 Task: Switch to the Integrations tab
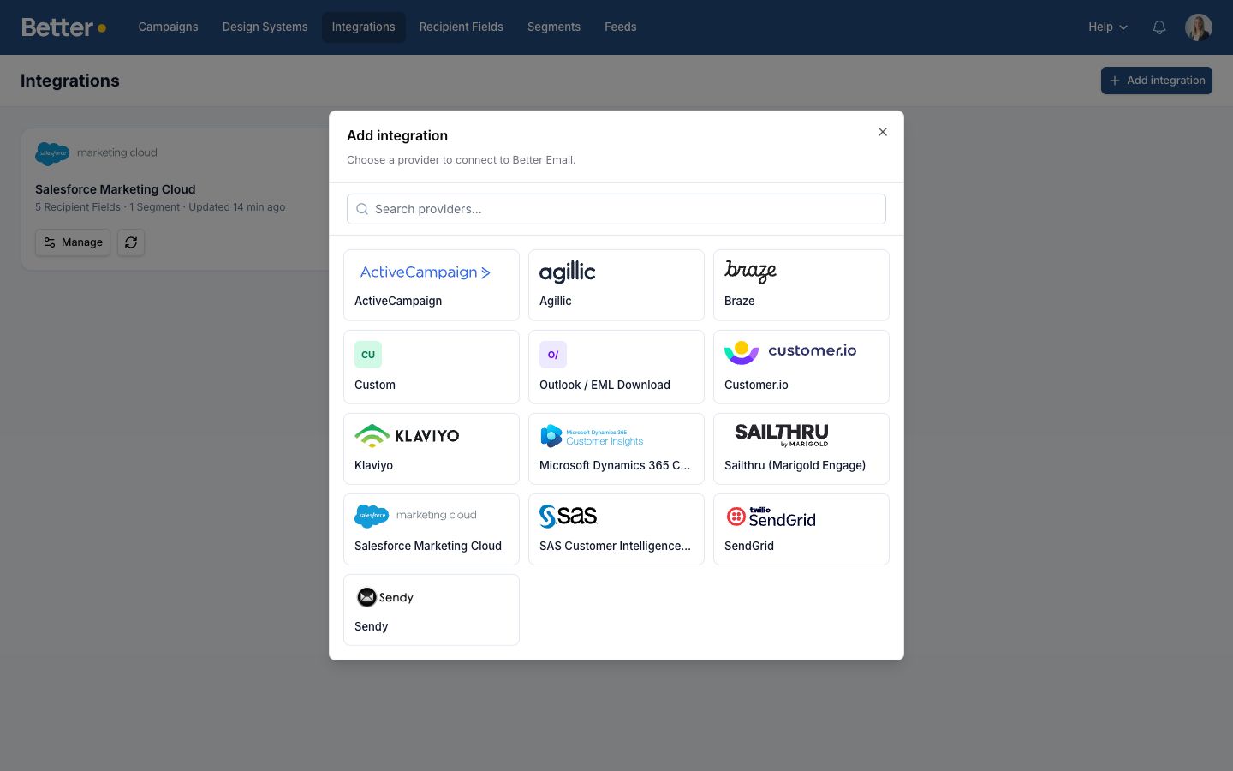pos(364,27)
